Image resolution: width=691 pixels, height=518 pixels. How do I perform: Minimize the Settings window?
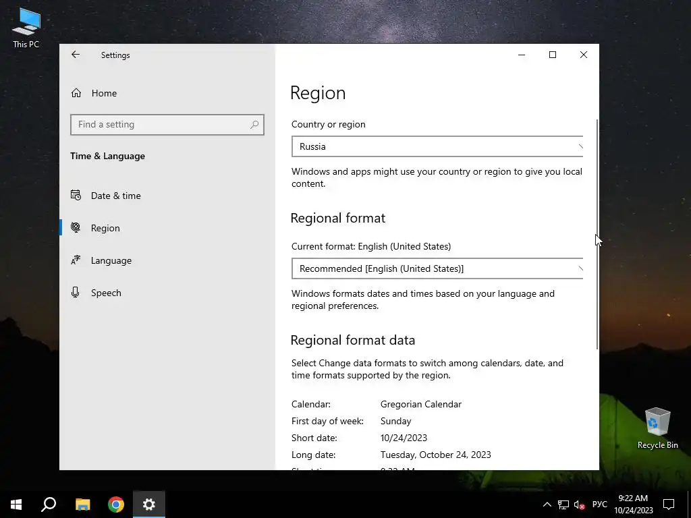tap(522, 55)
